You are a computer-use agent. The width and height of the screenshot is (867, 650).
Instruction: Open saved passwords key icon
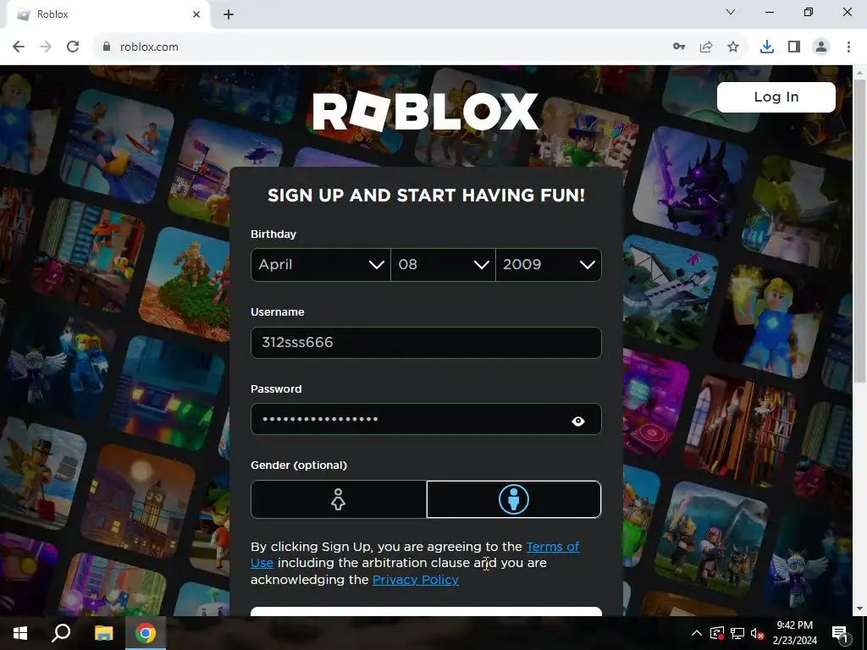(x=679, y=47)
